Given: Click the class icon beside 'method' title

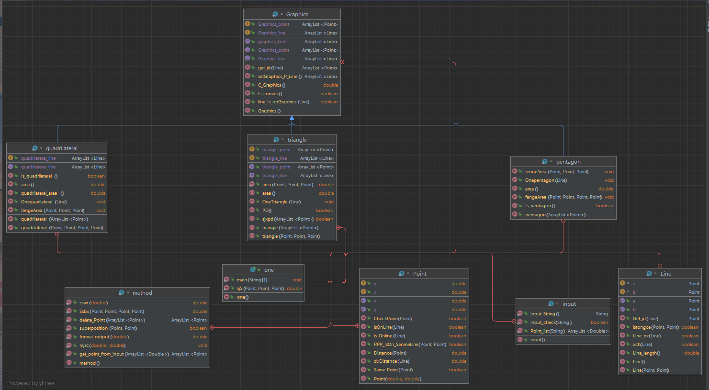Looking at the screenshot, I should (121, 293).
